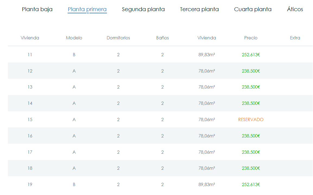Click the Precio column header

point(251,38)
